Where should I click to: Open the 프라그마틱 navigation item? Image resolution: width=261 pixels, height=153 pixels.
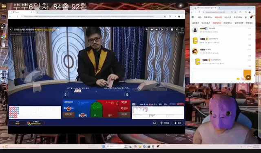pos(238,17)
